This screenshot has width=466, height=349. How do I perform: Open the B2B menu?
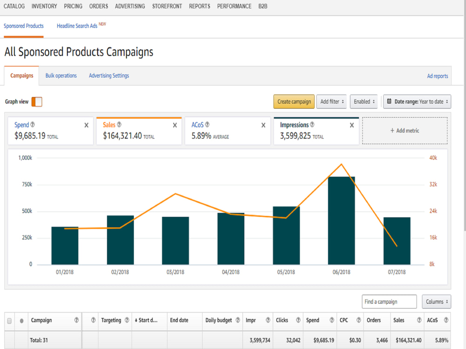coord(263,6)
